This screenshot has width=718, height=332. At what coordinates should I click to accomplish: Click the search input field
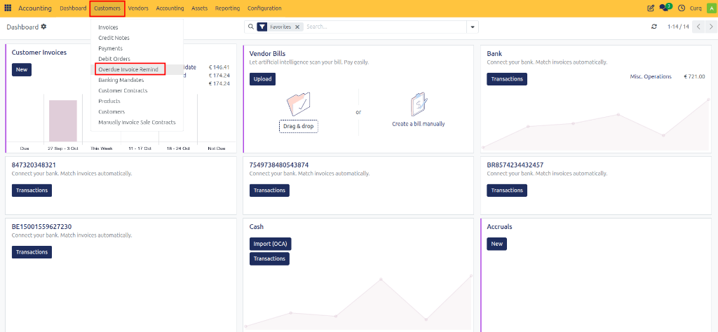pyautogui.click(x=385, y=27)
